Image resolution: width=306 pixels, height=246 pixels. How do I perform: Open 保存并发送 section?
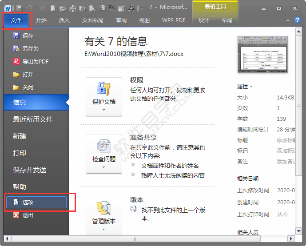tap(36, 170)
